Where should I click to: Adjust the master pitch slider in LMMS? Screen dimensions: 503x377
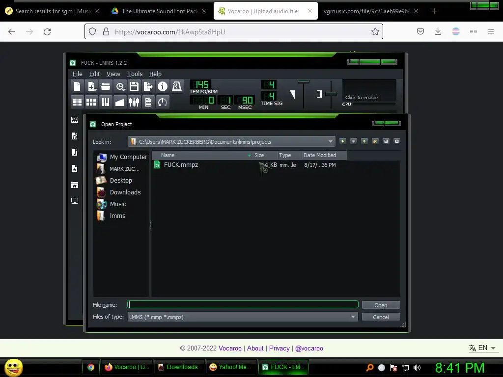331,94
